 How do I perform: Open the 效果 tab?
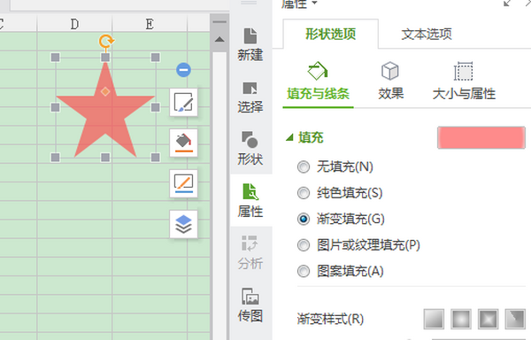point(390,81)
